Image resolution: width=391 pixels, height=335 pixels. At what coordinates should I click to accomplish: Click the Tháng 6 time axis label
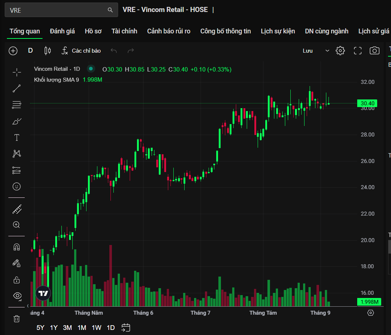coord(143,313)
